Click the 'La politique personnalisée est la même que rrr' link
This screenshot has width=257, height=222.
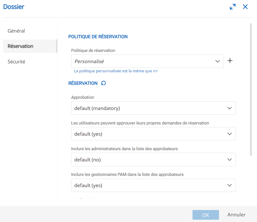click(116, 71)
